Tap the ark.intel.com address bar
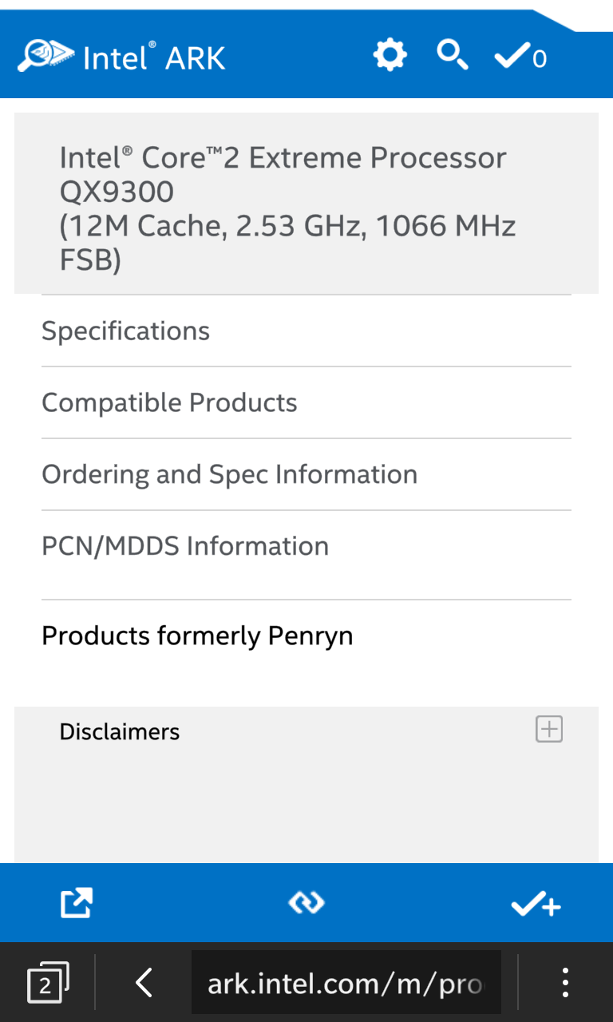Image resolution: width=613 pixels, height=1022 pixels. (346, 983)
